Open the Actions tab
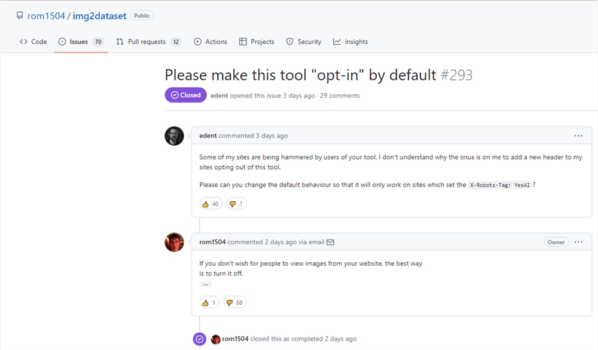Screen dimensions: 598x350 click(x=210, y=42)
